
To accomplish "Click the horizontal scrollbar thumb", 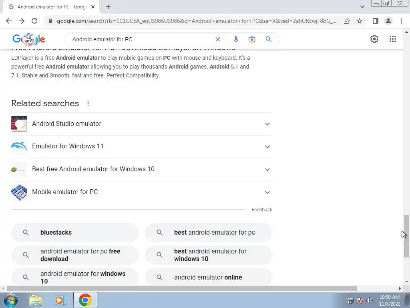I will pos(182,288).
